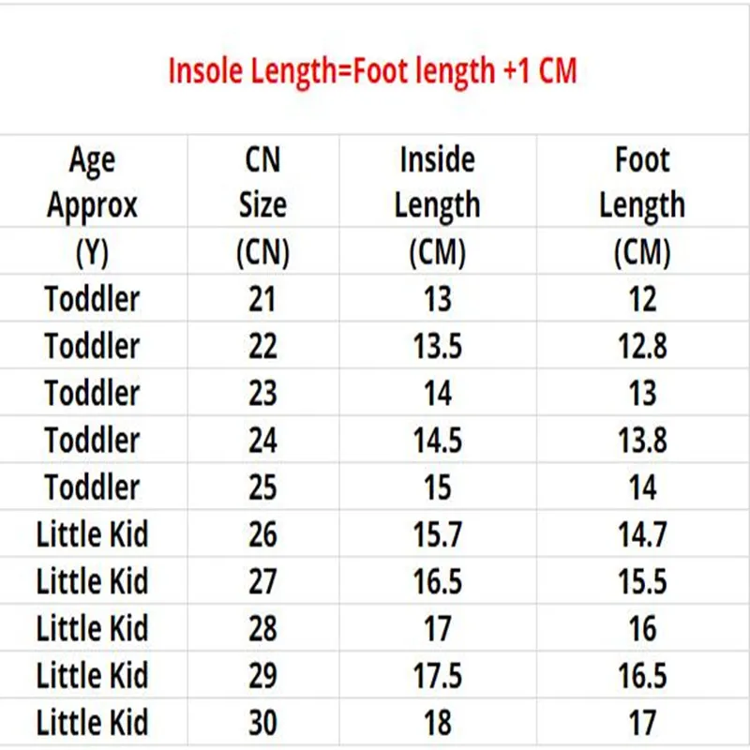750x750 pixels.
Task: Click the Age Approx column header
Action: coord(92,205)
